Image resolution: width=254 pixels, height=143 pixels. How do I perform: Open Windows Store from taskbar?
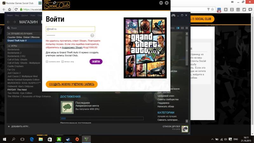click(x=50, y=139)
